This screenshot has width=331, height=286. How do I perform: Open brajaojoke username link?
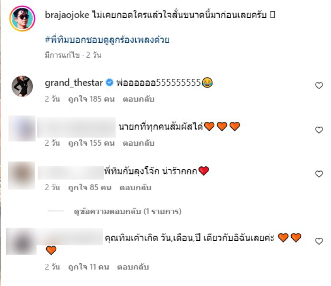67,15
